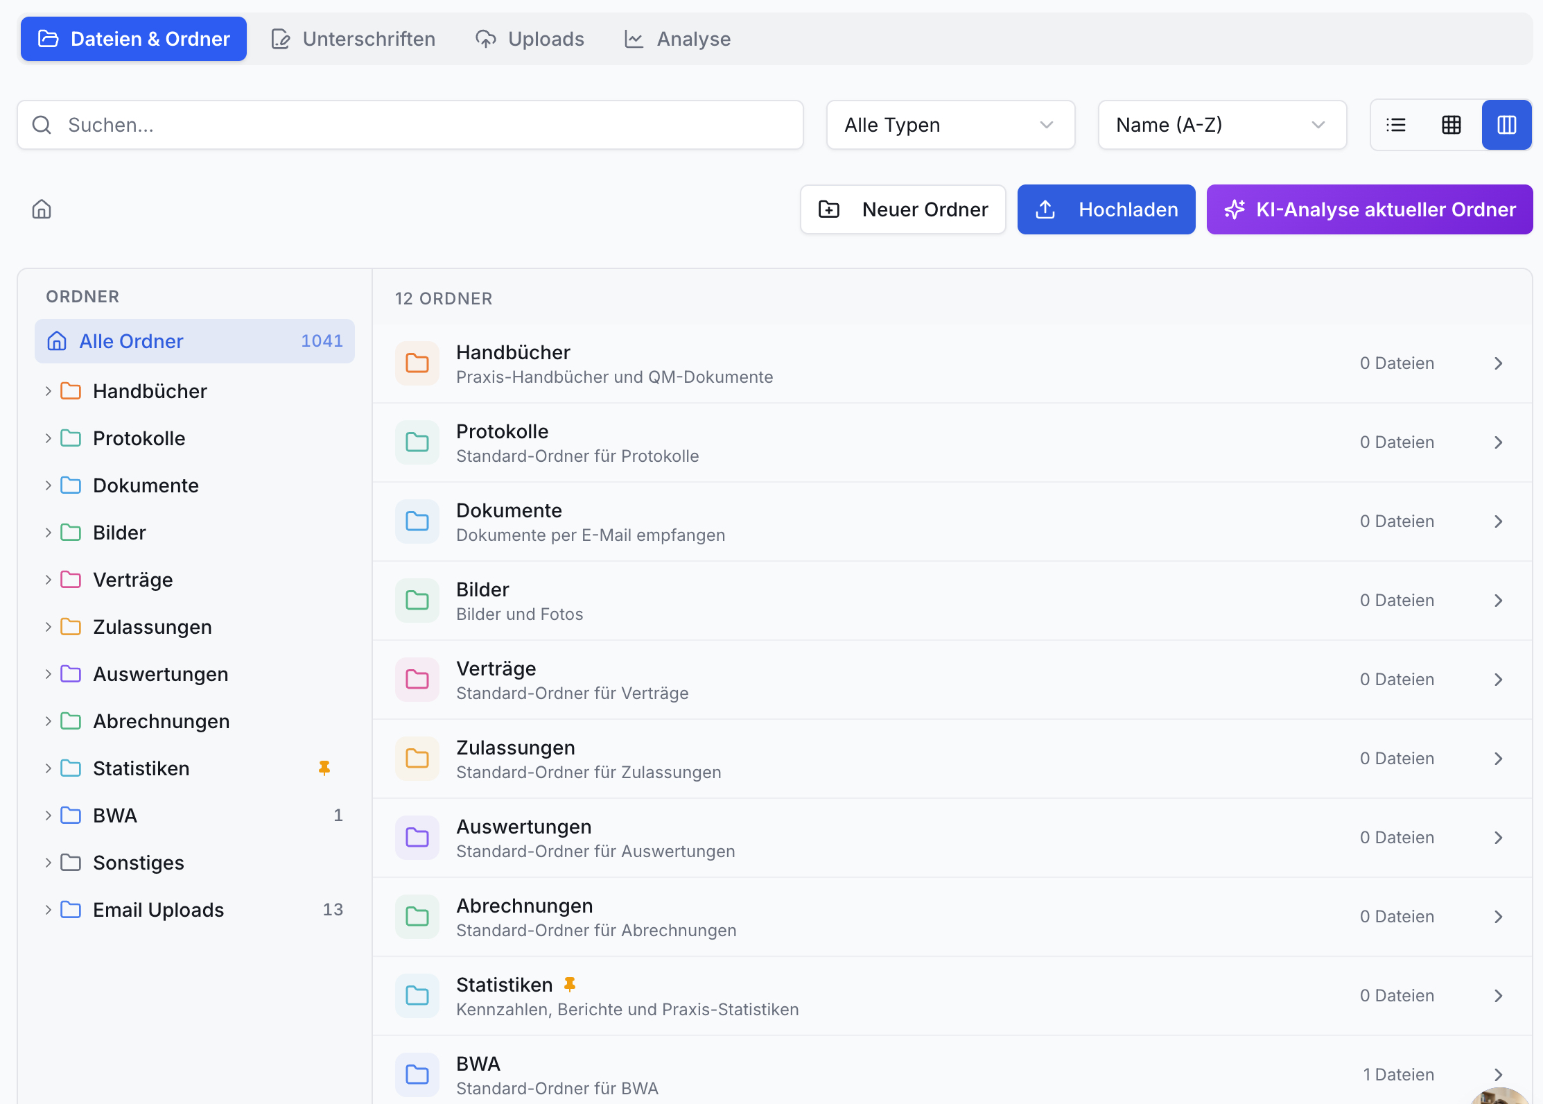
Task: Open the Statistiken folder row
Action: (952, 996)
